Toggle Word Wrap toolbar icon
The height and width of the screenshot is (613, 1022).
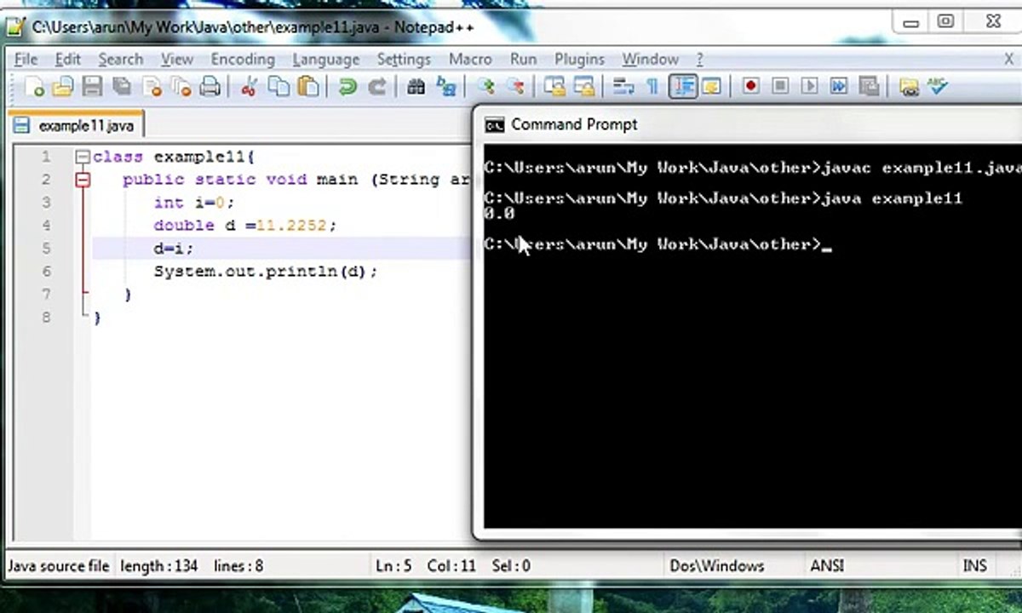click(623, 86)
